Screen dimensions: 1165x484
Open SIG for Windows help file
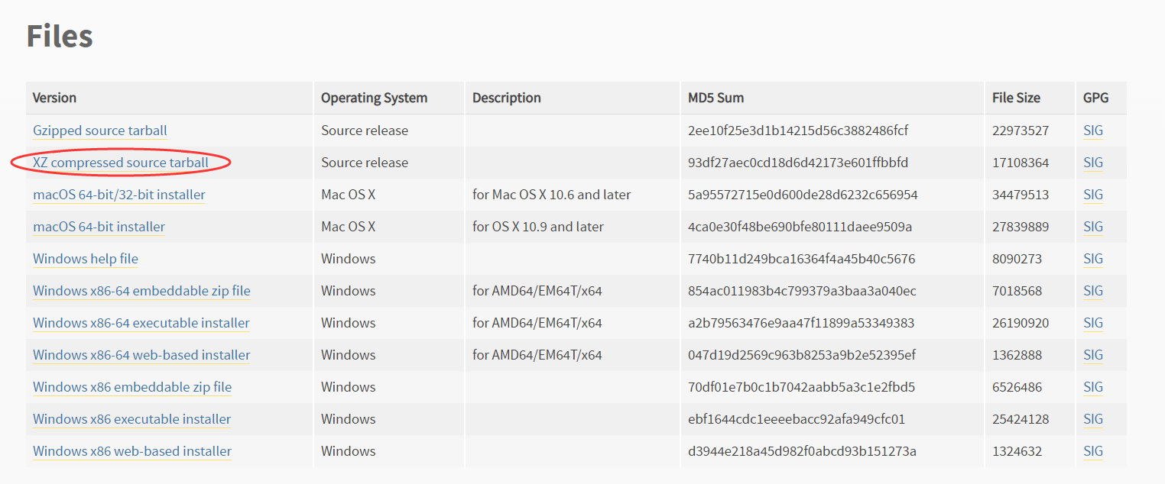pyautogui.click(x=1093, y=259)
